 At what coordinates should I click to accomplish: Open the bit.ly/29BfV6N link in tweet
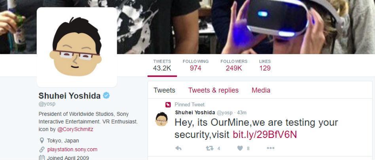coord(265,135)
